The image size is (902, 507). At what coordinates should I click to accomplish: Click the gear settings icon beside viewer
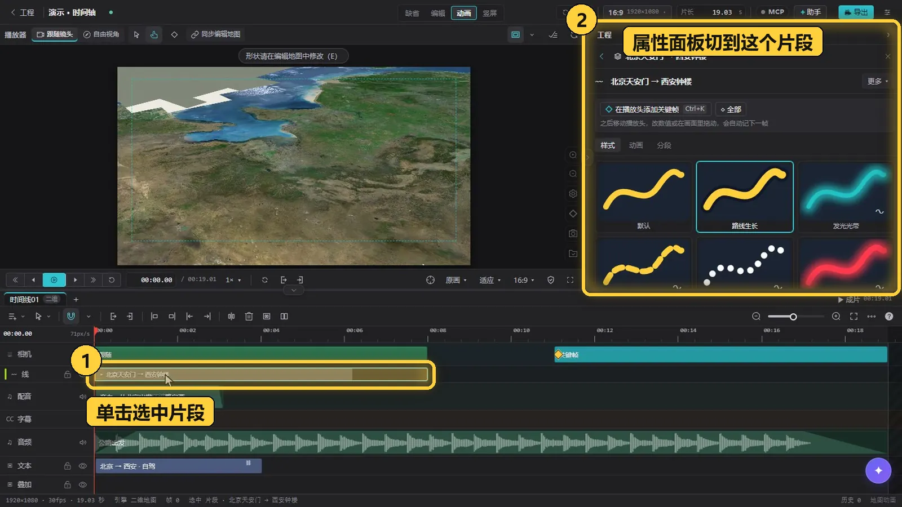[573, 194]
